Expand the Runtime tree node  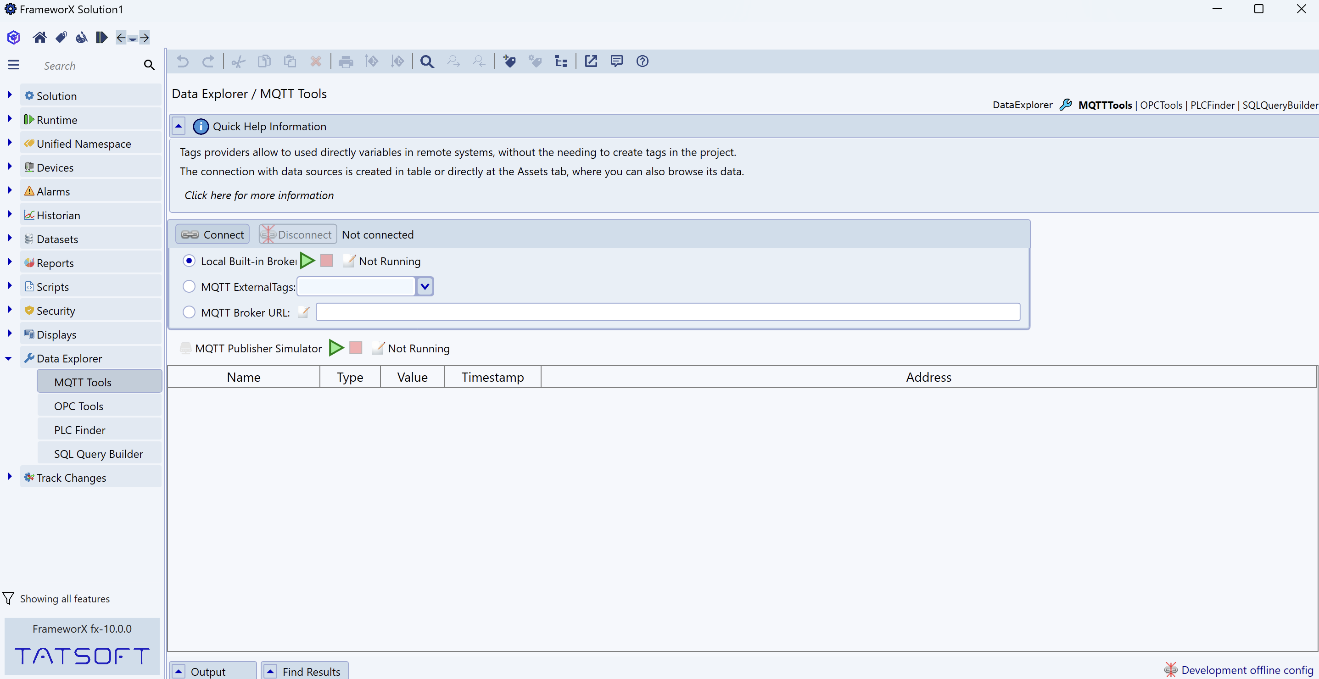(9, 119)
